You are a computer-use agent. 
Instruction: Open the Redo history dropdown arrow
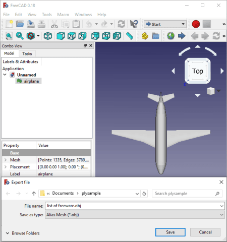(111, 24)
